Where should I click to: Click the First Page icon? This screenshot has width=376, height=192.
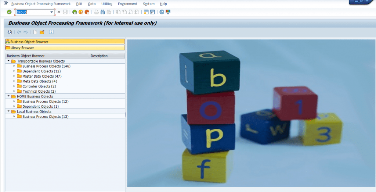pyautogui.click(x=118, y=12)
